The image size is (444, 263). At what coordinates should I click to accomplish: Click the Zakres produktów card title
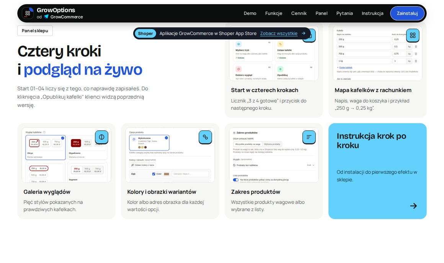(x=255, y=192)
